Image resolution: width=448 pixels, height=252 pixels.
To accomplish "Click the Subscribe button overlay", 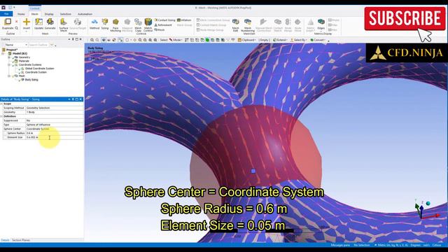I will pyautogui.click(x=405, y=19).
